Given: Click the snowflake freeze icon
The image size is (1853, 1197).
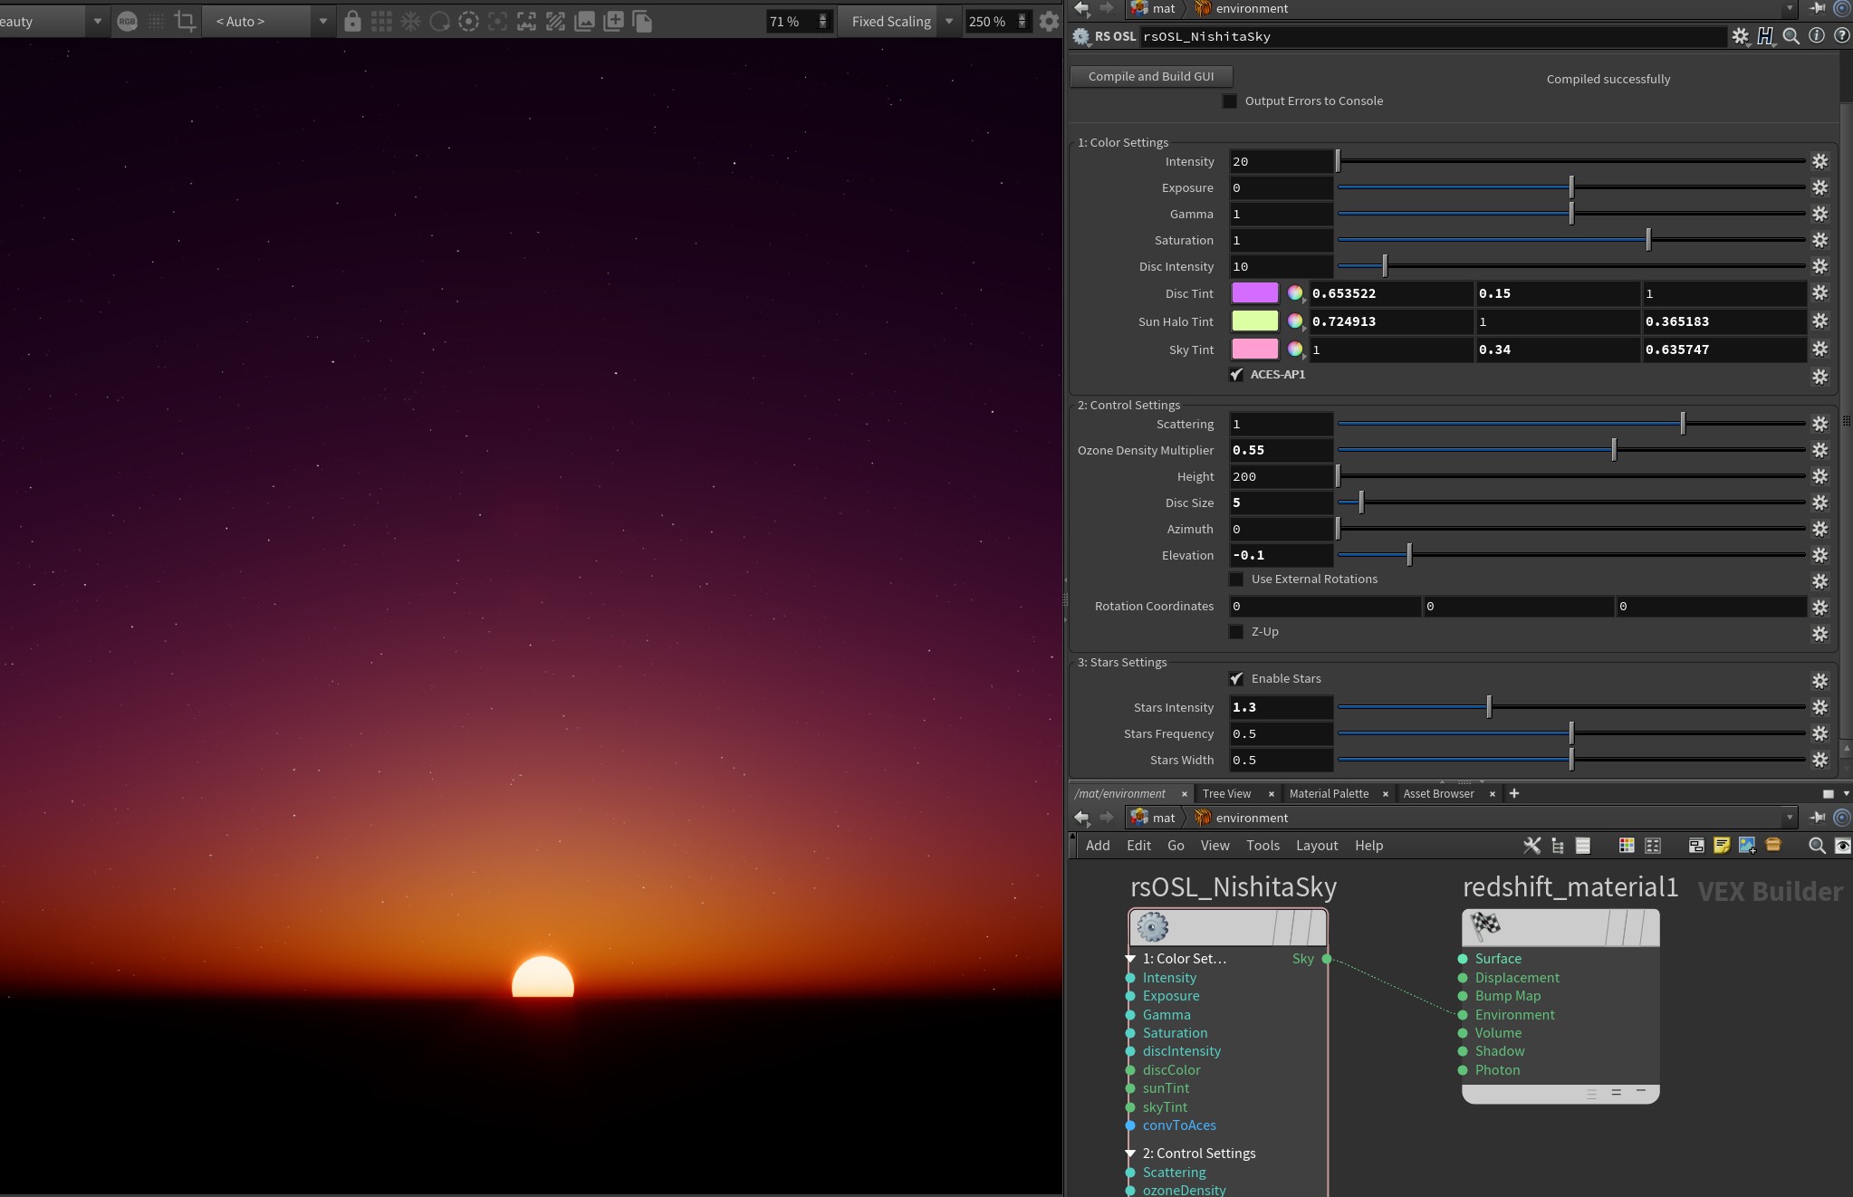Looking at the screenshot, I should click(410, 21).
